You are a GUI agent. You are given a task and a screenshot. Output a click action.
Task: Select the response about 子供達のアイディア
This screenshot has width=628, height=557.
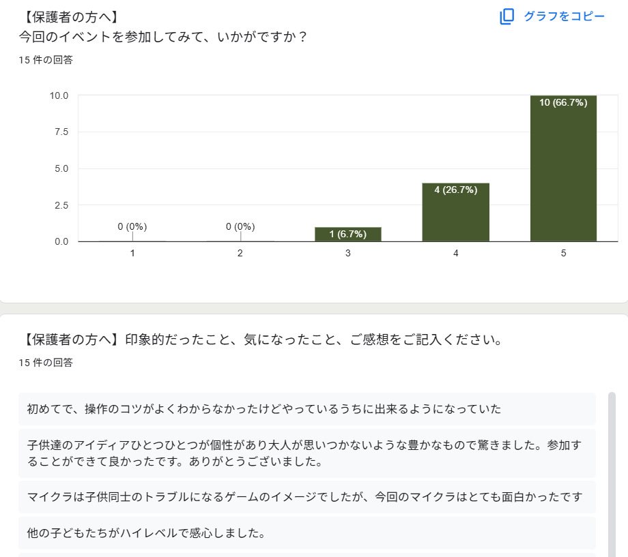[307, 453]
